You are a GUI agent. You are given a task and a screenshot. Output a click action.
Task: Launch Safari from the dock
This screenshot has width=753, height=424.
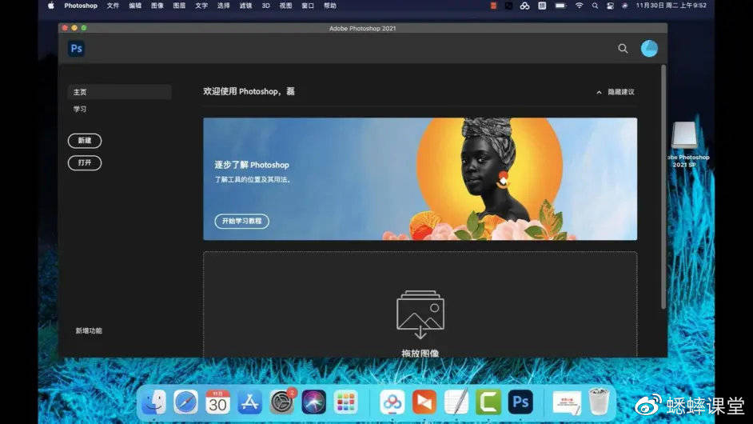click(x=185, y=402)
